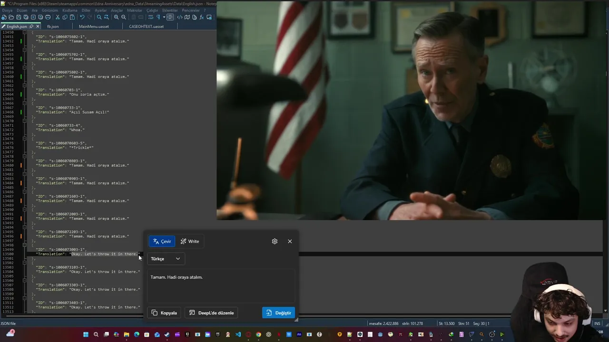This screenshot has width=609, height=342.
Task: Open Visual Studio Code from taskbar
Action: click(238, 334)
